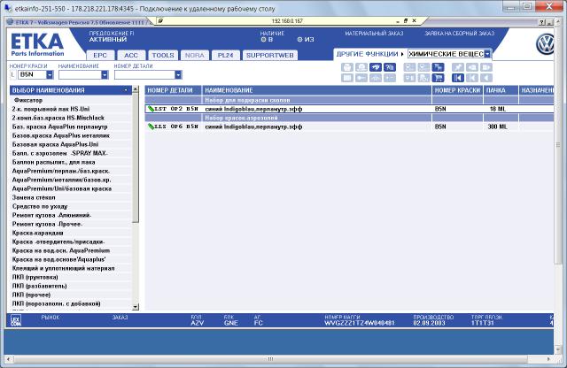The image size is (567, 368).
Task: Click the ДРУГИЕ ФУНКЦИИ arrow label
Action: [369, 54]
